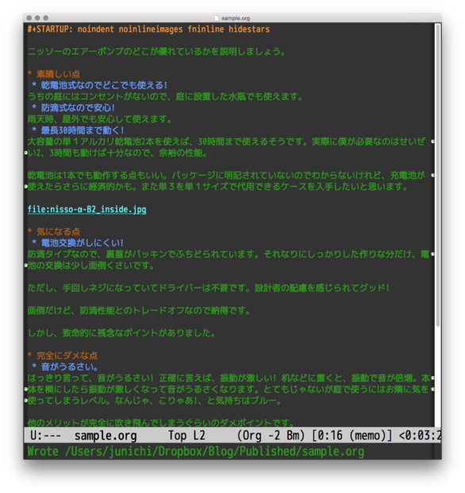Click the line starting 防滴タイプなので
The width and height of the screenshot is (465, 493).
229,254
